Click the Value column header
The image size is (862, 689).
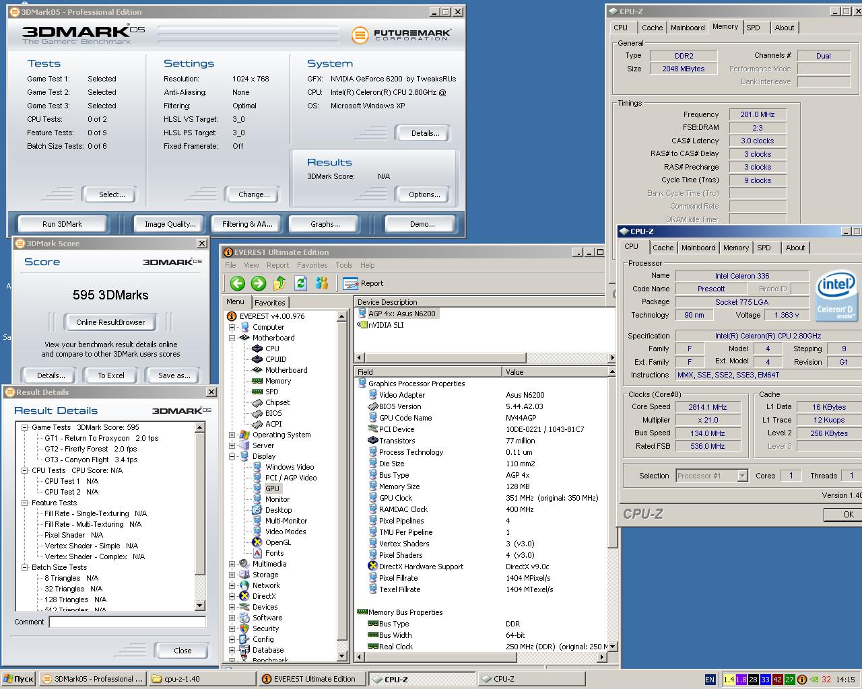click(555, 371)
